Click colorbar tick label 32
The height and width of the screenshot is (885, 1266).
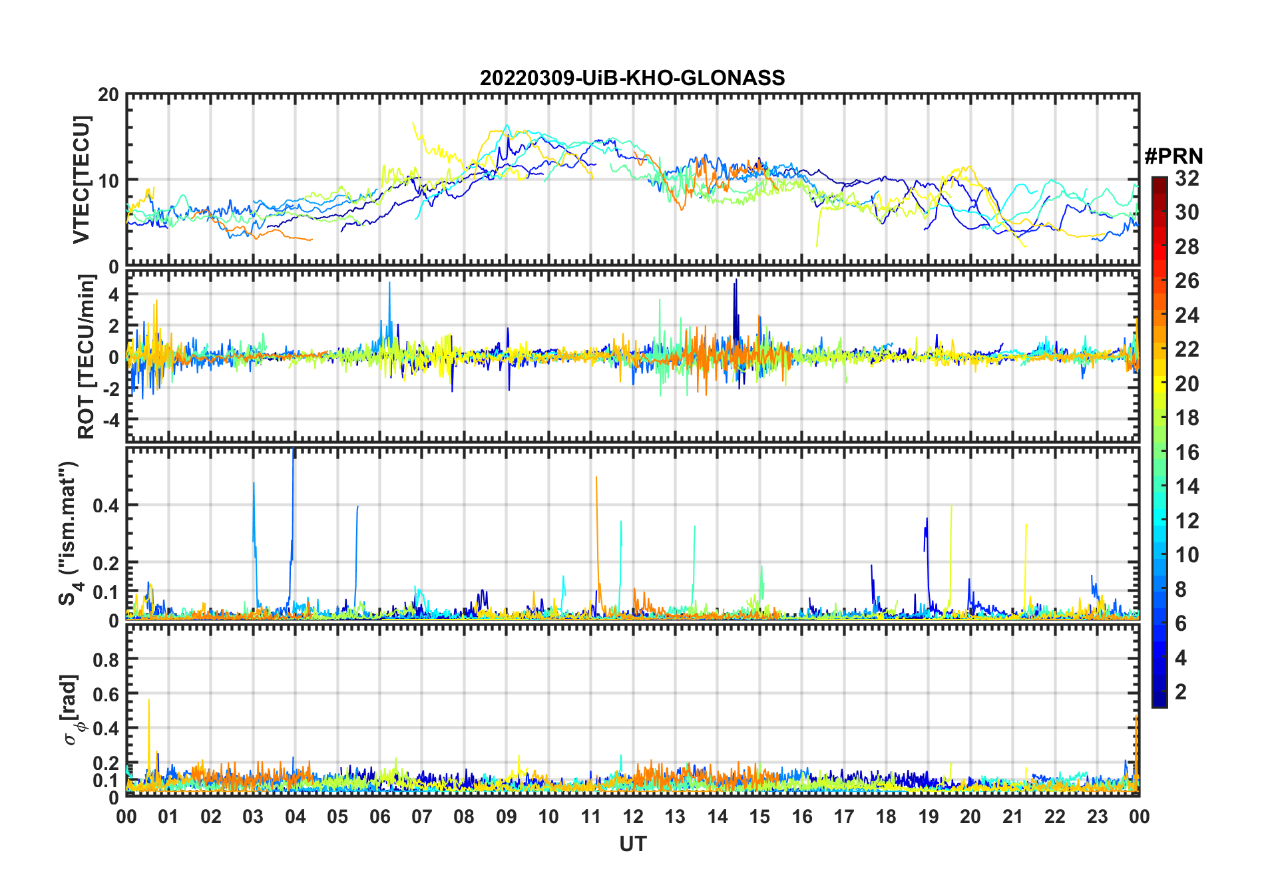click(x=1187, y=178)
